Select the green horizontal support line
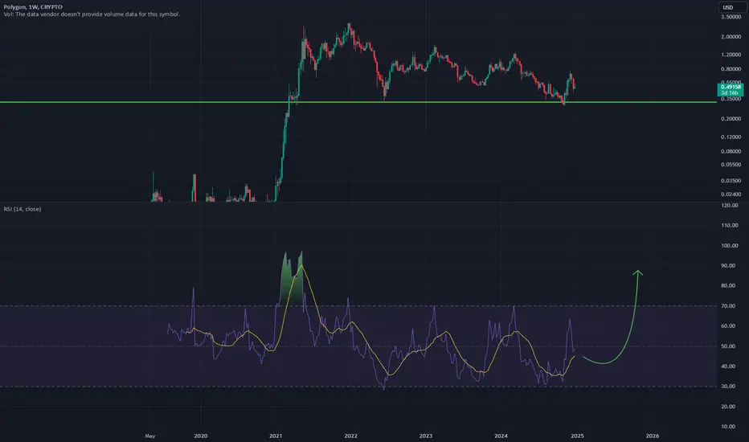This screenshot has height=442, width=749. pos(358,102)
